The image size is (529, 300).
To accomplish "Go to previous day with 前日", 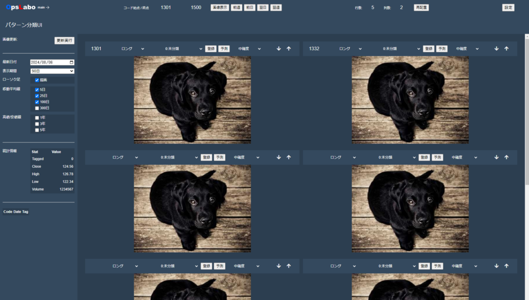I will click(250, 7).
